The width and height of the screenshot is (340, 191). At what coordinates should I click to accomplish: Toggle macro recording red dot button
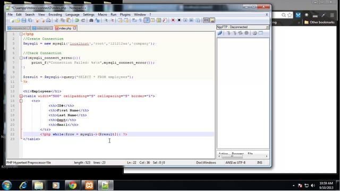point(173,20)
